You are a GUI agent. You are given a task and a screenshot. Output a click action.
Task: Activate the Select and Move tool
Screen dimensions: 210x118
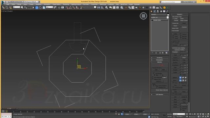click(x=37, y=8)
